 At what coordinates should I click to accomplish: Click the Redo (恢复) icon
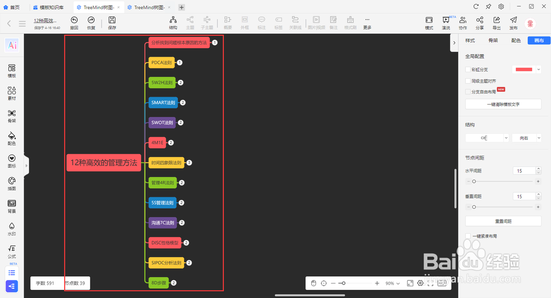[91, 20]
